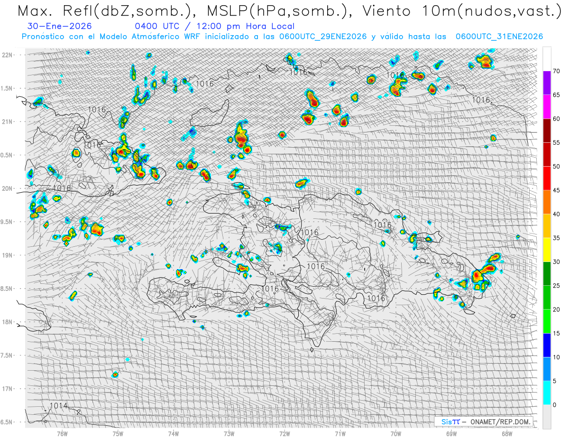Screen dimensions: 569x440
Task: Click the '20N' latitude label
Action: coord(7,188)
